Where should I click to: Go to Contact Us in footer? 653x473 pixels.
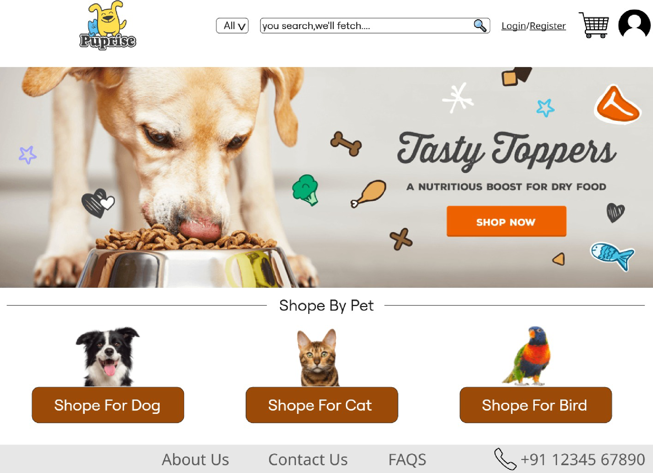(308, 459)
